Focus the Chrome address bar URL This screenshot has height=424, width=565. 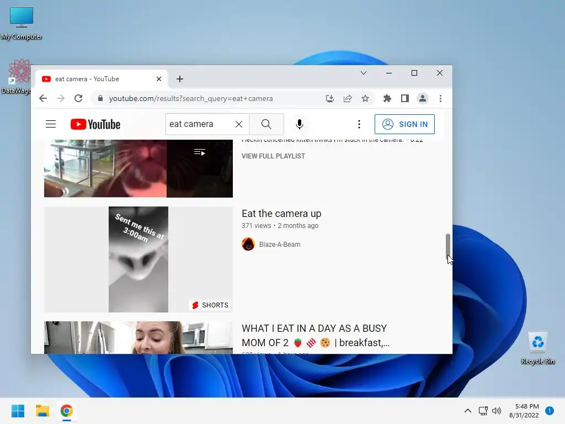coord(191,98)
